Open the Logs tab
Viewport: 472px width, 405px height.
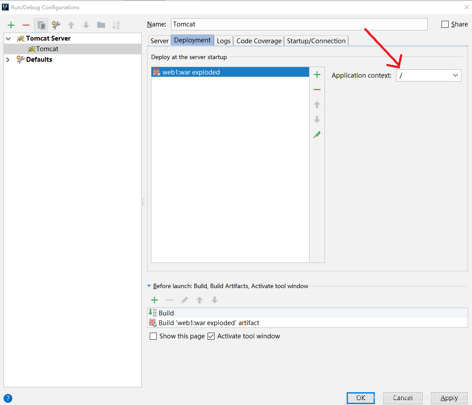click(x=224, y=41)
